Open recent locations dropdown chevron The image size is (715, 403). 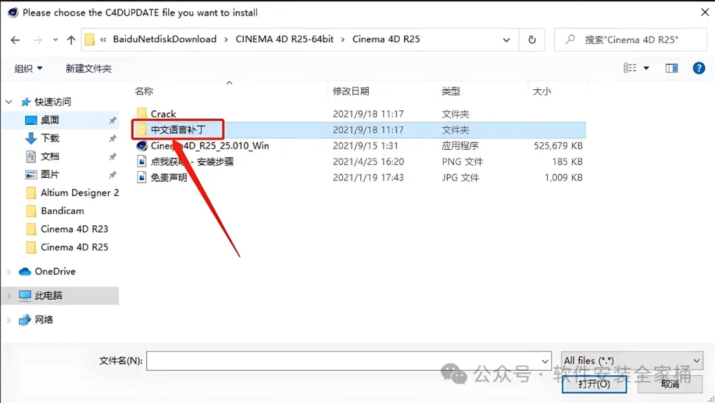click(x=55, y=40)
